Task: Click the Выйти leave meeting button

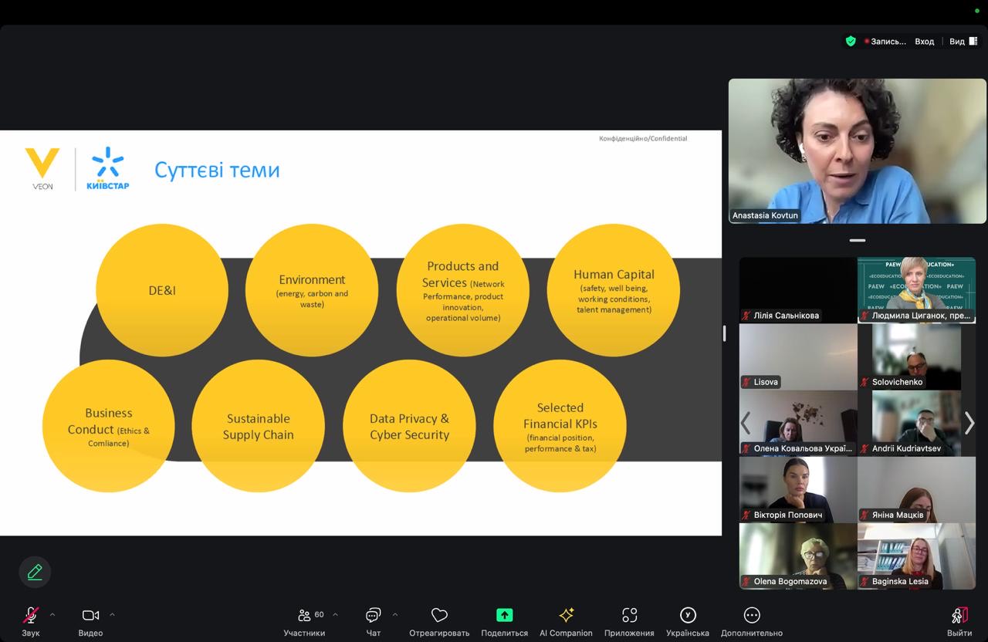Action: pyautogui.click(x=959, y=616)
